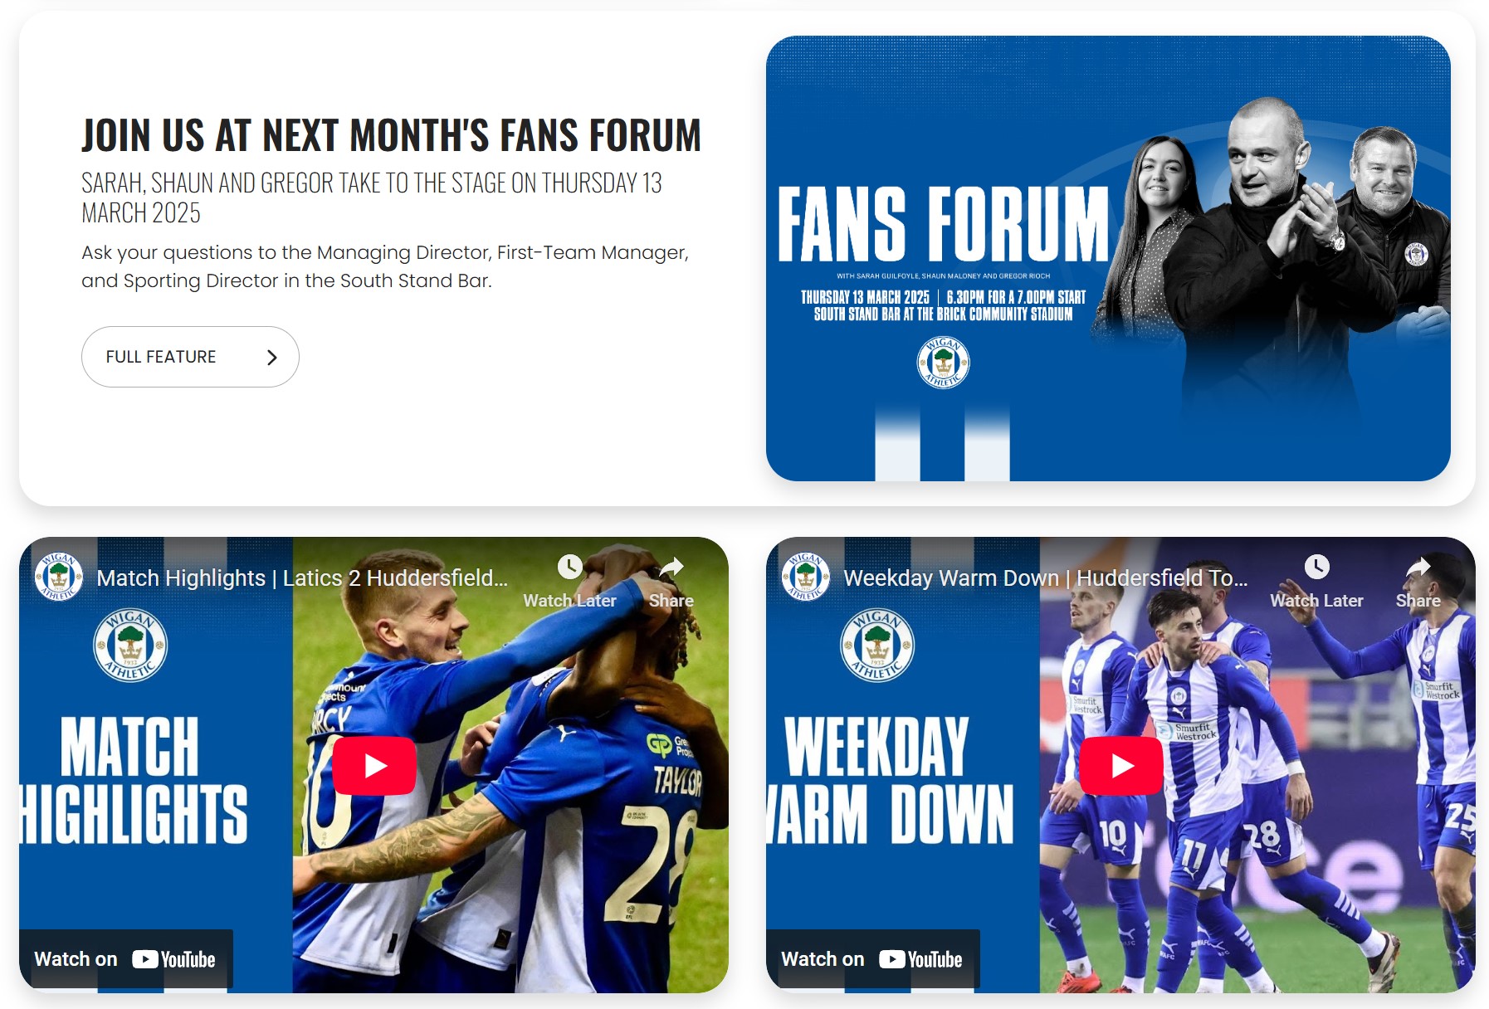This screenshot has height=1009, width=1489.
Task: Click the Wigan crest above Weekday Warm Down text
Action: (x=877, y=646)
